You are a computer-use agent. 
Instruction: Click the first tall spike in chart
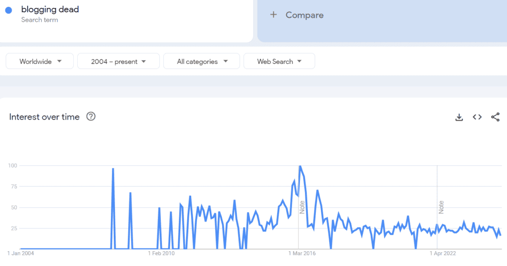(x=113, y=170)
